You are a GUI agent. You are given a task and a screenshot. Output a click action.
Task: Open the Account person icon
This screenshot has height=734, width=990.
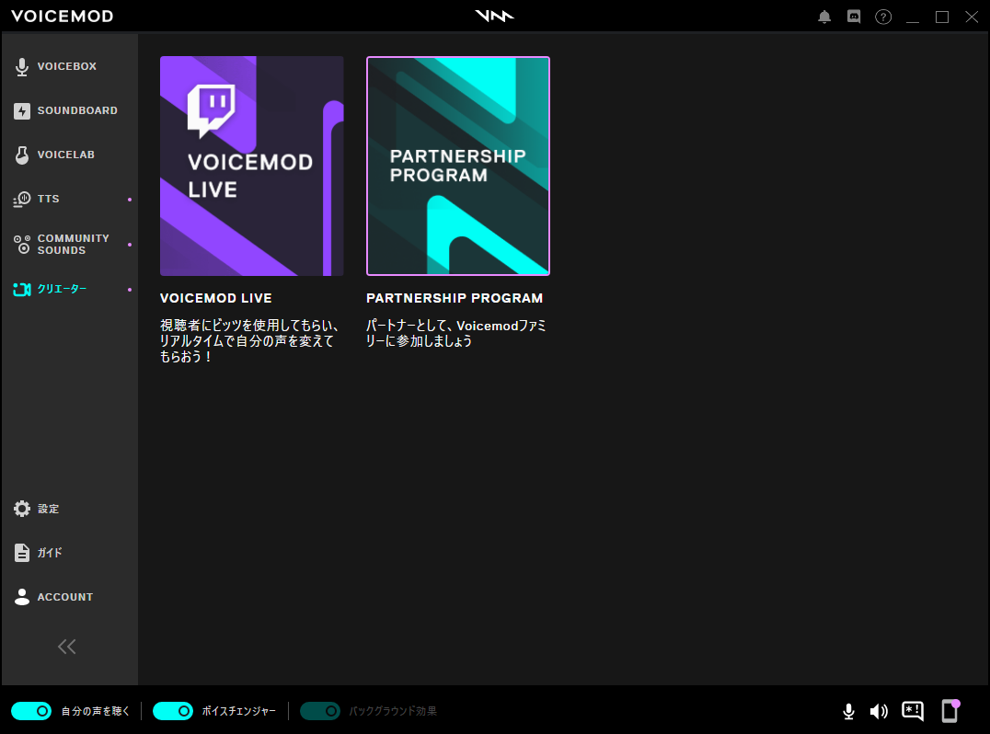tap(22, 597)
